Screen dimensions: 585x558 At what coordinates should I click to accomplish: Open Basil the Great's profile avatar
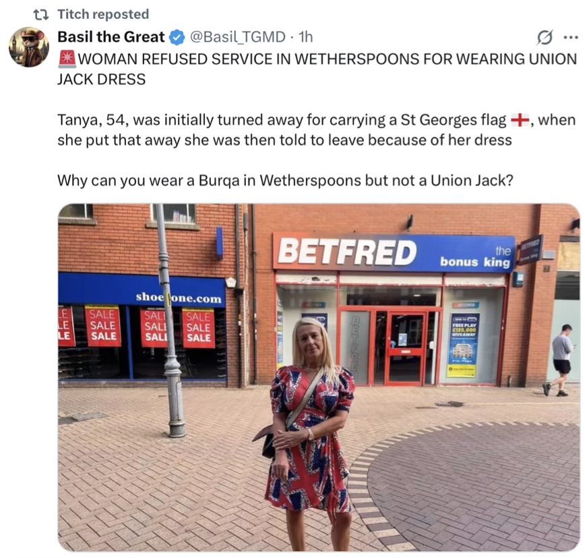pyautogui.click(x=29, y=47)
